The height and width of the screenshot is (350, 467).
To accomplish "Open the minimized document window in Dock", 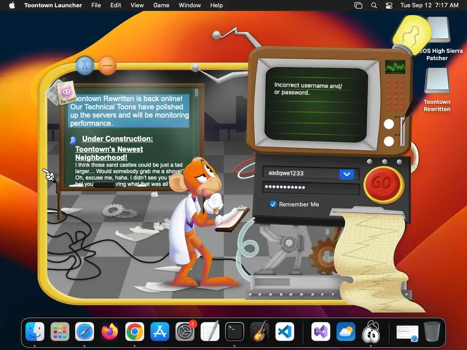I will (407, 333).
